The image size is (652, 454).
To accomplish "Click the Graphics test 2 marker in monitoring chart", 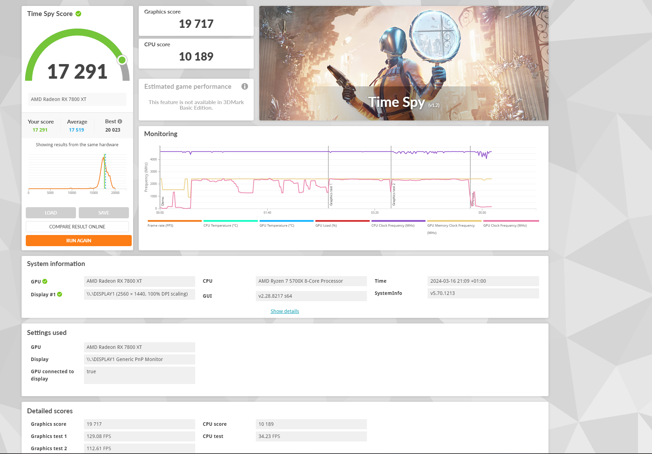I will (x=394, y=195).
